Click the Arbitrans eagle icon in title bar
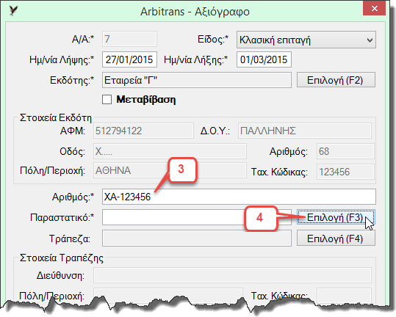Viewport: 396px width, 317px height. [x=13, y=10]
